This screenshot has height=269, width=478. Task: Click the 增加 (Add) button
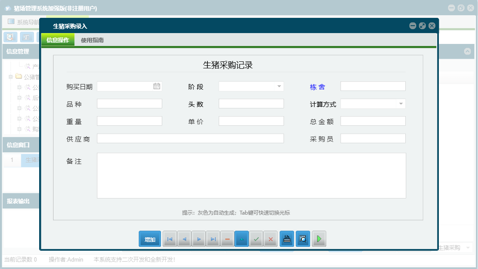pyautogui.click(x=150, y=239)
